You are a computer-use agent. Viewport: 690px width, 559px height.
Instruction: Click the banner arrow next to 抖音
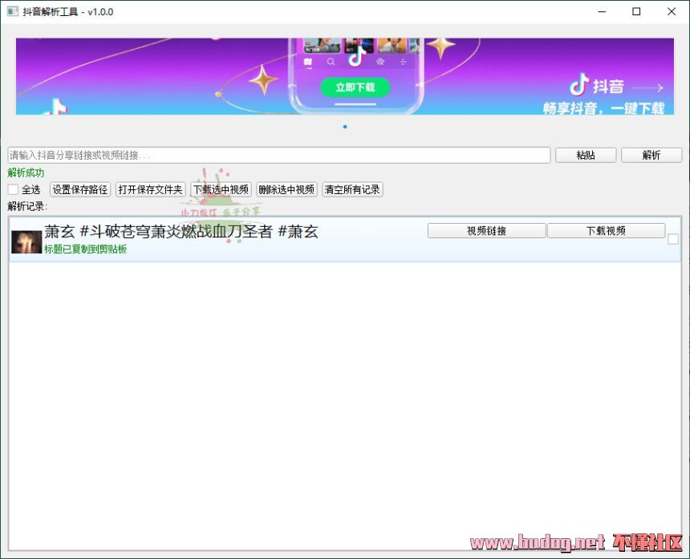click(x=647, y=87)
